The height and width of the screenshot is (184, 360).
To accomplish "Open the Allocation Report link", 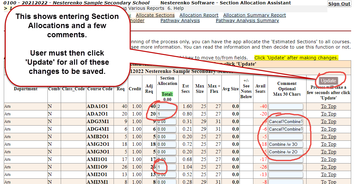I will tap(199, 15).
